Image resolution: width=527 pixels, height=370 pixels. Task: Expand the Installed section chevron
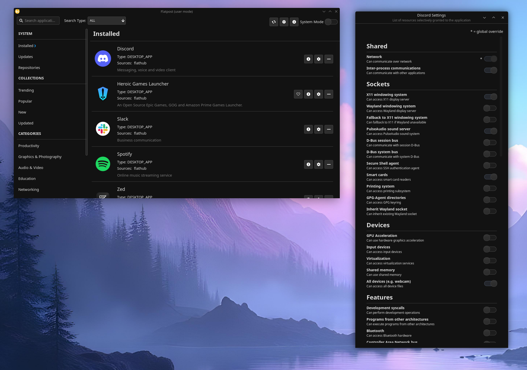pos(35,46)
